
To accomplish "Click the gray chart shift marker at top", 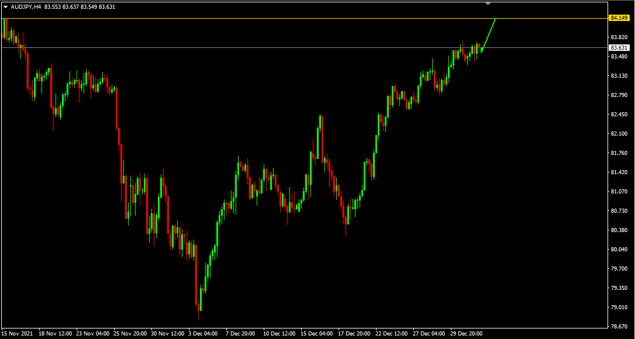I will click(x=488, y=4).
